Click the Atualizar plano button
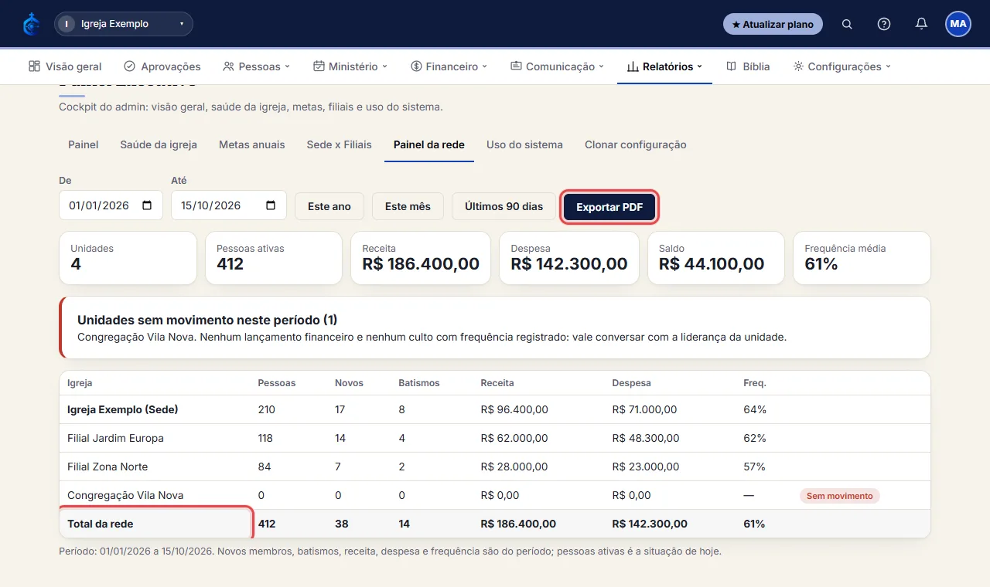The image size is (990, 587). [x=773, y=24]
